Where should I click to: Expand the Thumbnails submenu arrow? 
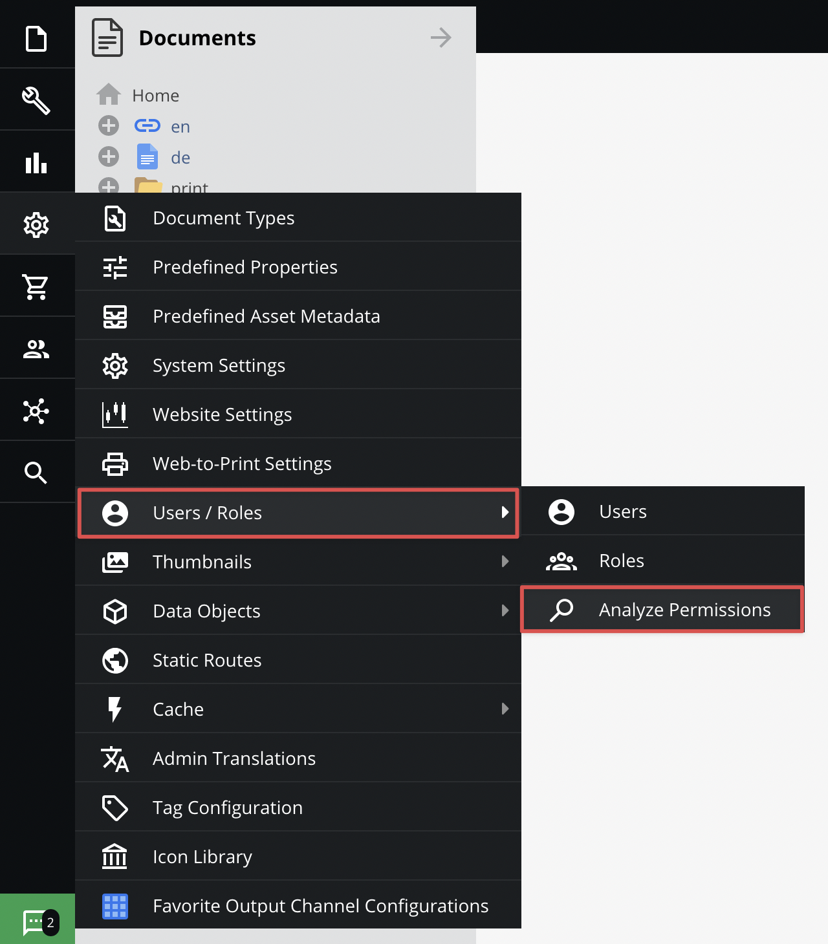coord(505,561)
